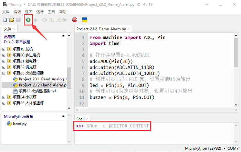Open the 工具 menu
This screenshot has height=152, width=241.
(51, 12)
